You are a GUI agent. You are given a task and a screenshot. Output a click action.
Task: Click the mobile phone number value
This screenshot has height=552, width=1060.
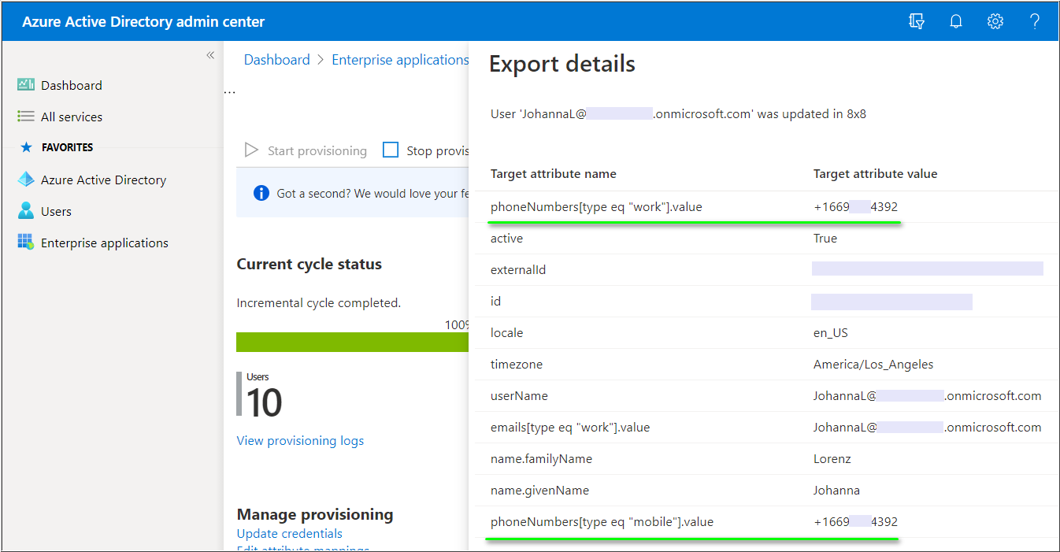856,522
